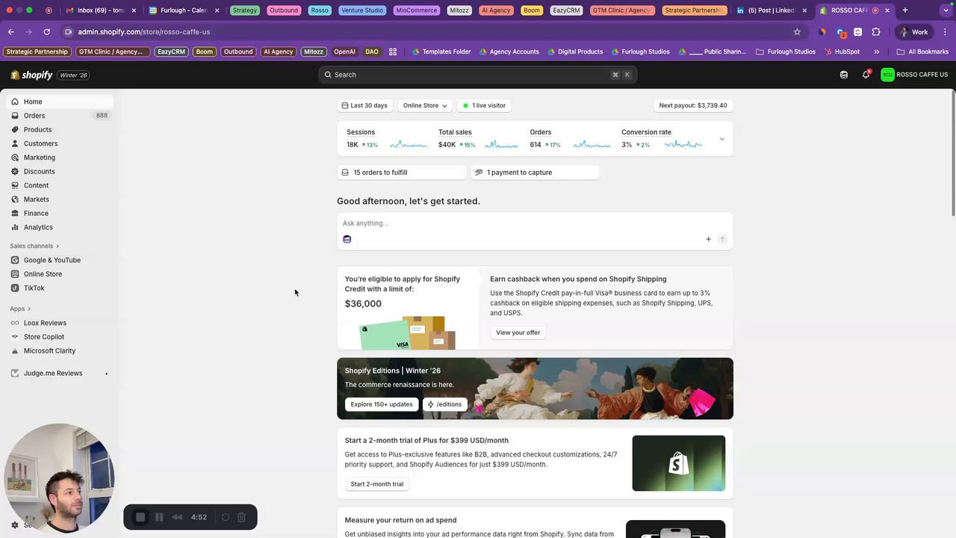Click the Shopify logo

pos(31,75)
